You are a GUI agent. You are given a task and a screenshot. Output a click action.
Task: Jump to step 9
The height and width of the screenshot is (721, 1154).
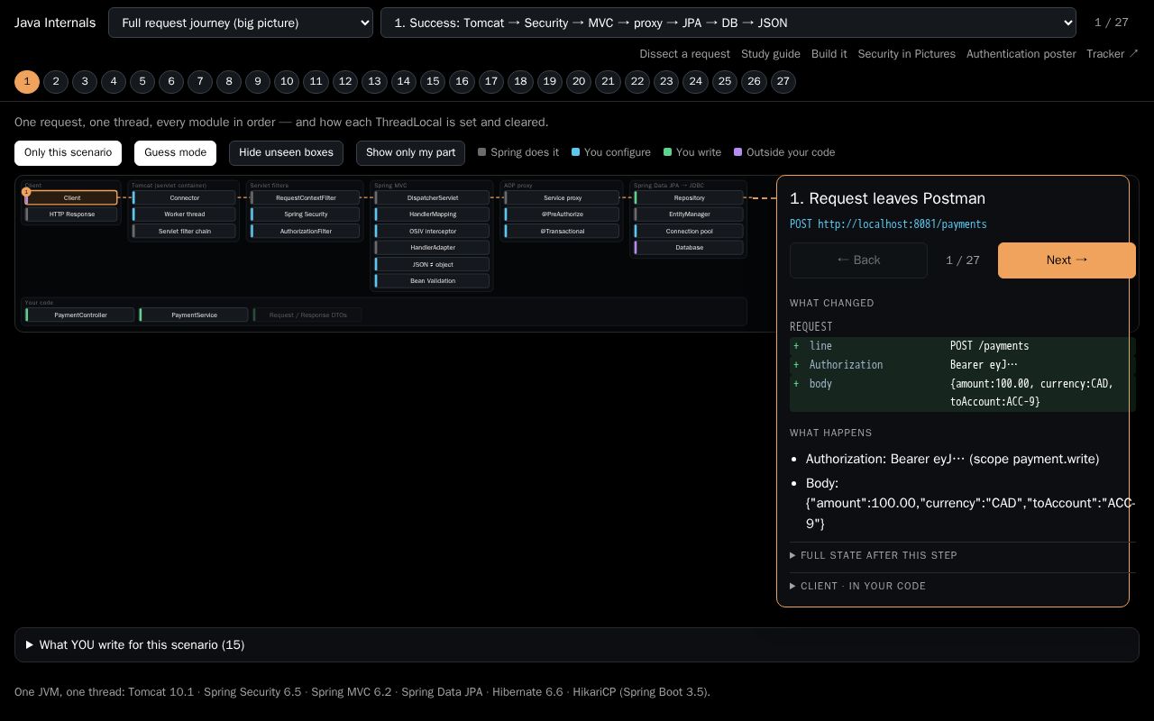coord(258,82)
